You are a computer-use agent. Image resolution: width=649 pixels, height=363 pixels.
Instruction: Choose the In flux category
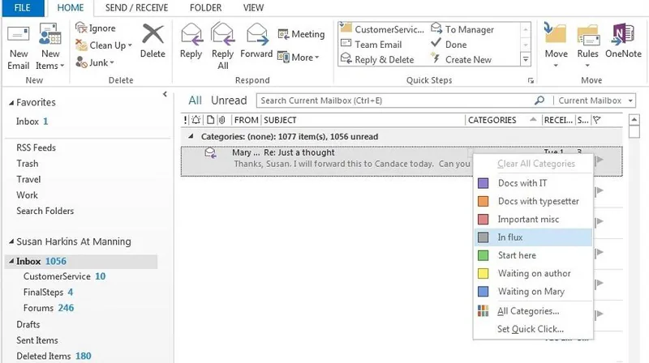[x=511, y=237]
